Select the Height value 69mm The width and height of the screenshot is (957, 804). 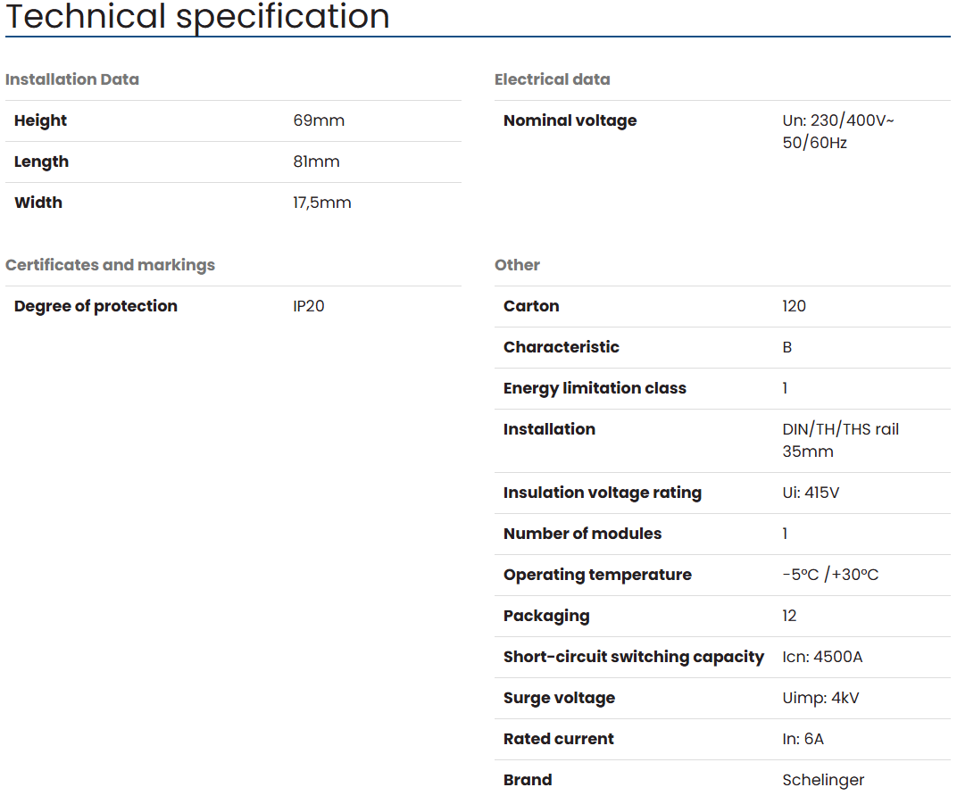click(318, 120)
